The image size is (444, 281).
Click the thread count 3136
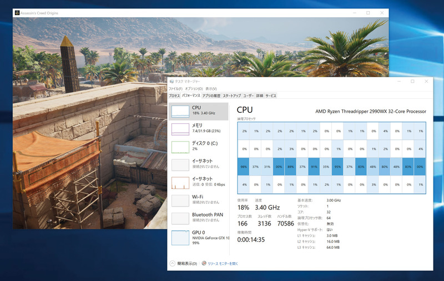click(264, 223)
